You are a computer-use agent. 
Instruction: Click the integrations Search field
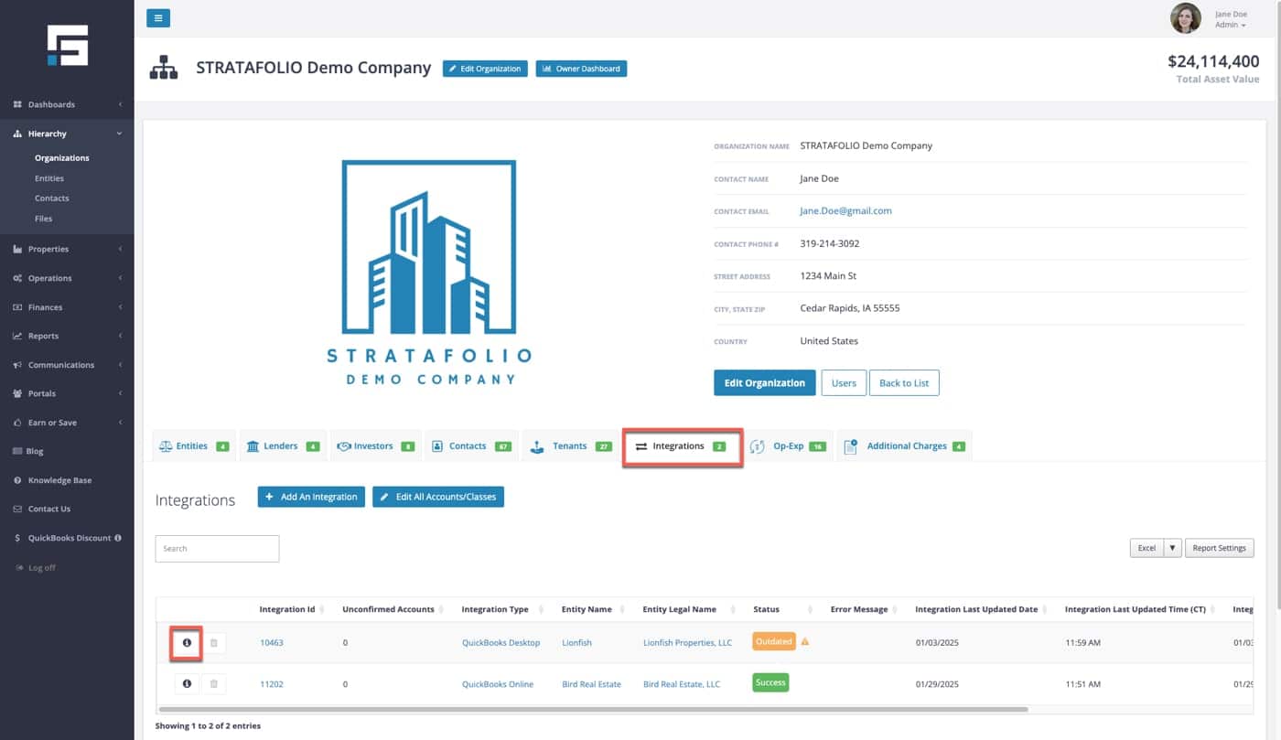[217, 549]
